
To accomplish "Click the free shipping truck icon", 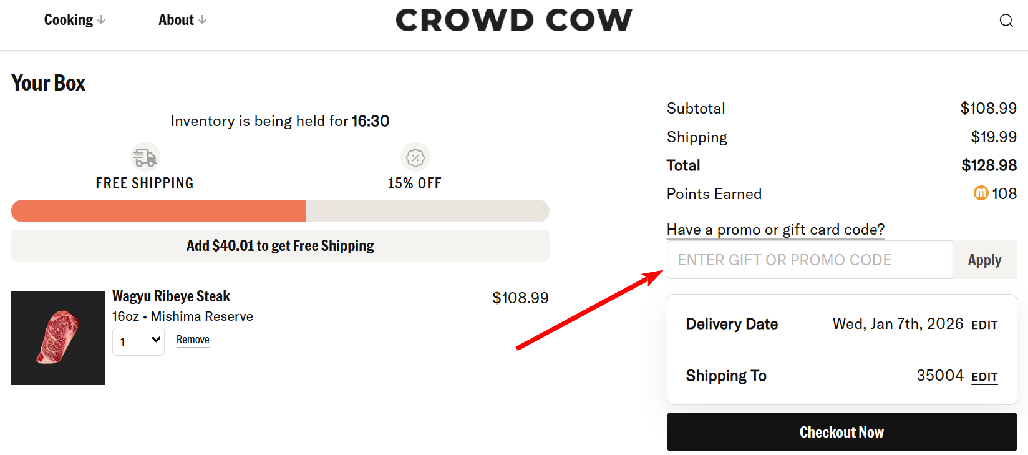I will [144, 156].
